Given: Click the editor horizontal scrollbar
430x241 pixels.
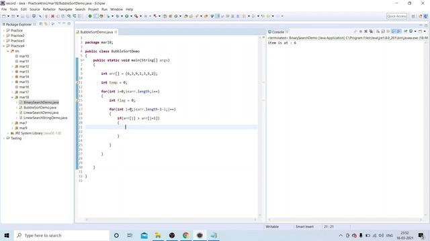Looking at the screenshot, I should tap(171, 220).
